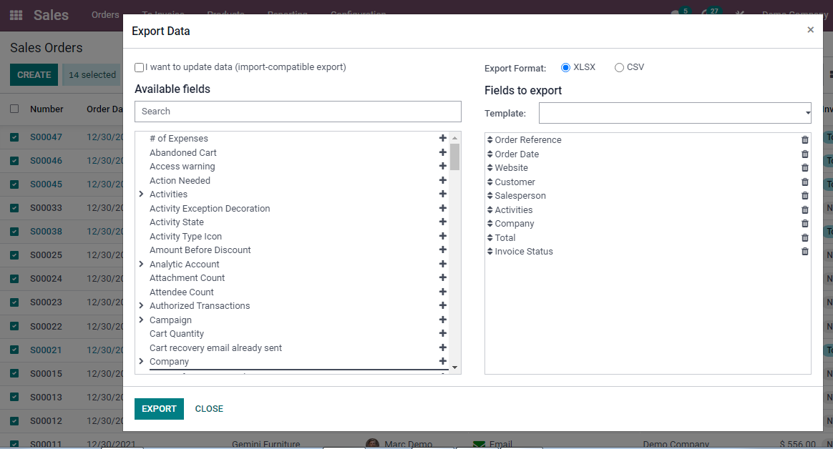Expand the Analytic Account field
The height and width of the screenshot is (449, 833).
pyautogui.click(x=142, y=265)
